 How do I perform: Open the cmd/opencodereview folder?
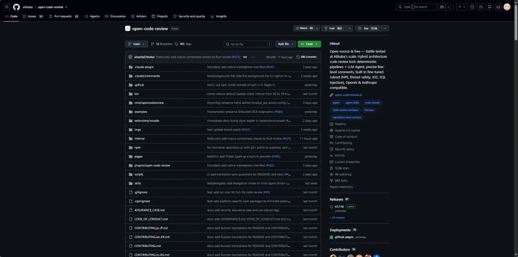tap(149, 103)
